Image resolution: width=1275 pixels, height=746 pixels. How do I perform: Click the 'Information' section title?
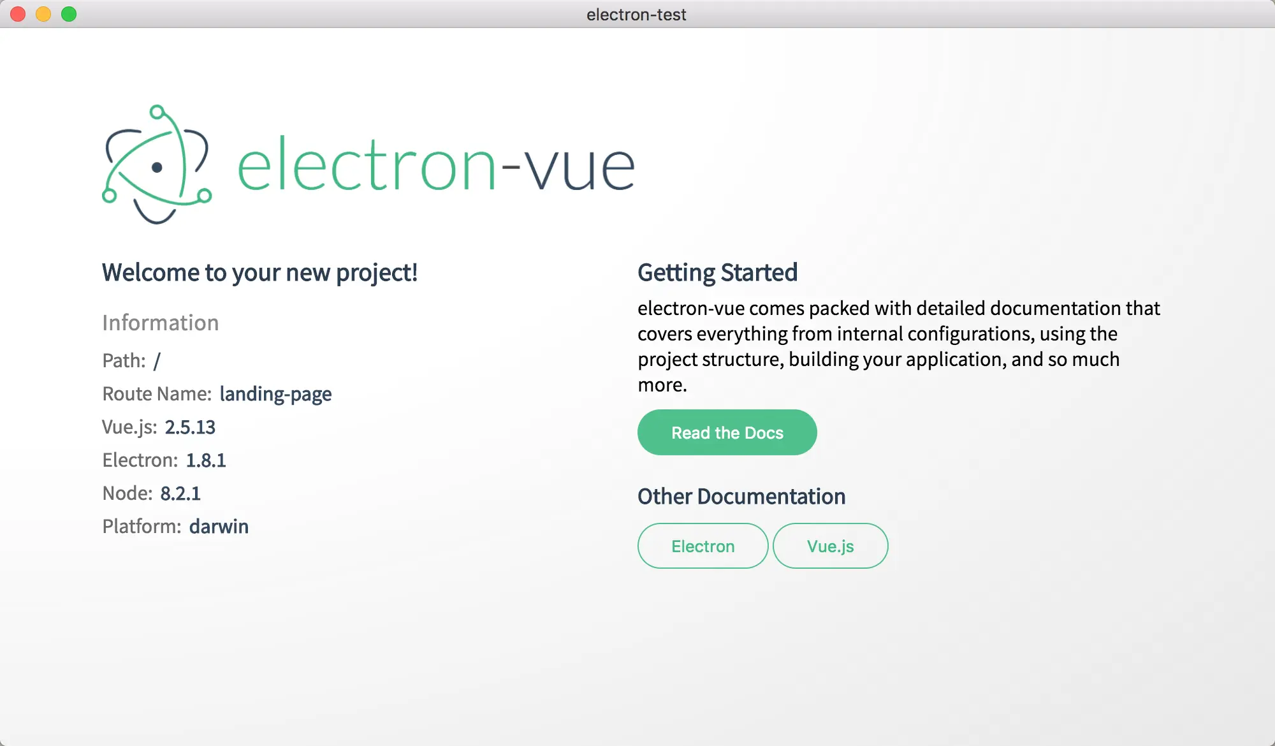click(160, 323)
